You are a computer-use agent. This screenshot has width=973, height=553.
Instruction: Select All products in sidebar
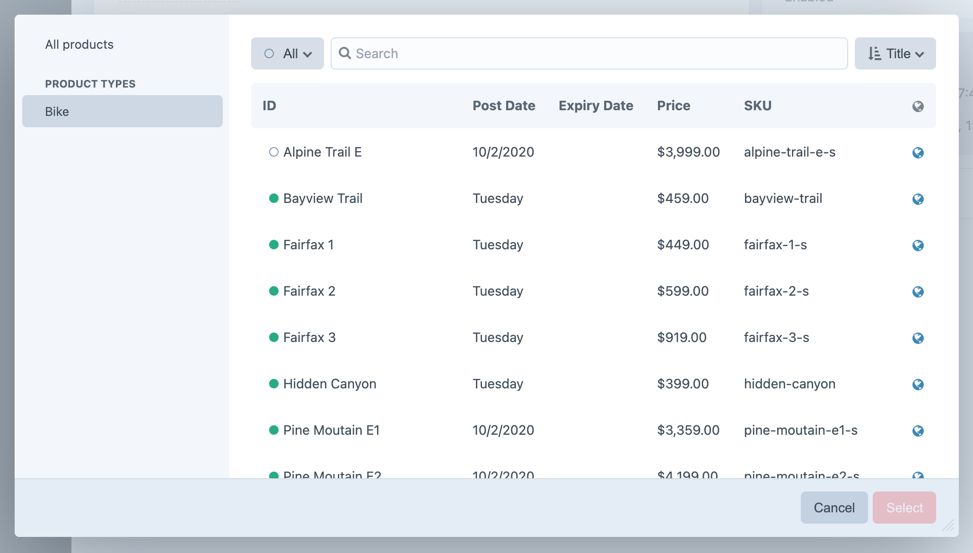79,45
